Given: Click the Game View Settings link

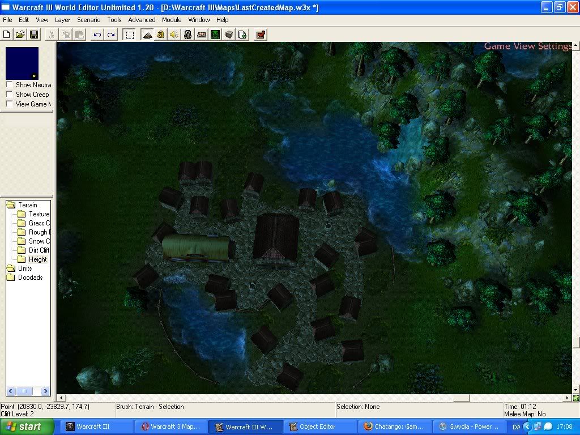Looking at the screenshot, I should tap(528, 46).
